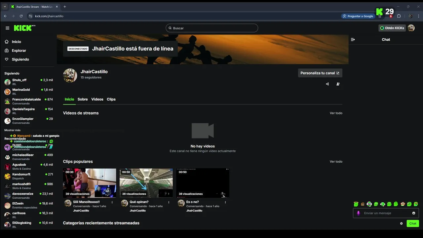Open Francovidalalcalde channel in sidebar
The image size is (423, 238).
[28, 101]
